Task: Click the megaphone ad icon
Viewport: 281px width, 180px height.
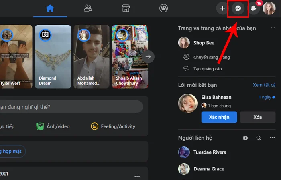Action: pyautogui.click(x=186, y=68)
